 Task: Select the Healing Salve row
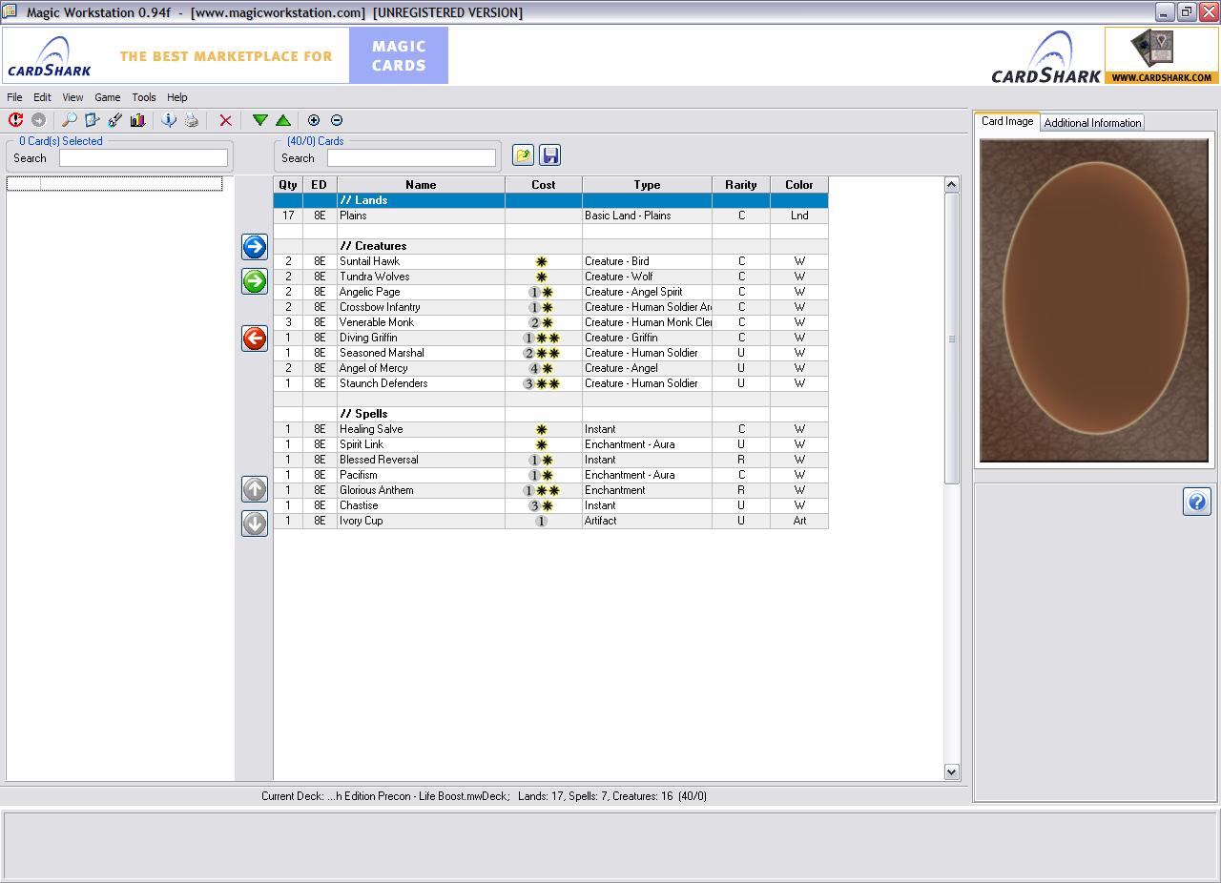(550, 429)
